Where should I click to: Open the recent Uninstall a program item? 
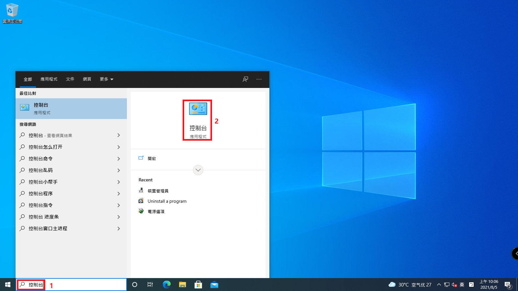[167, 201]
